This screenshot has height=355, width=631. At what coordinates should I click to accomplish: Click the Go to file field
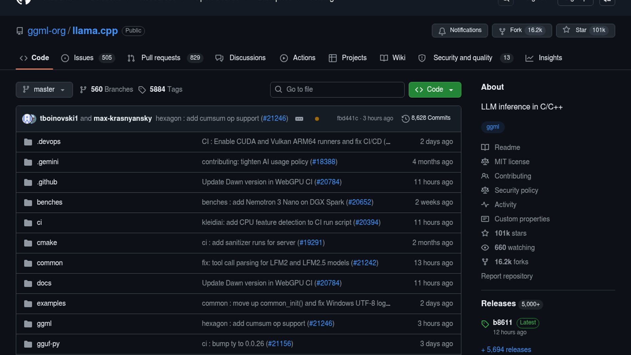pos(337,89)
